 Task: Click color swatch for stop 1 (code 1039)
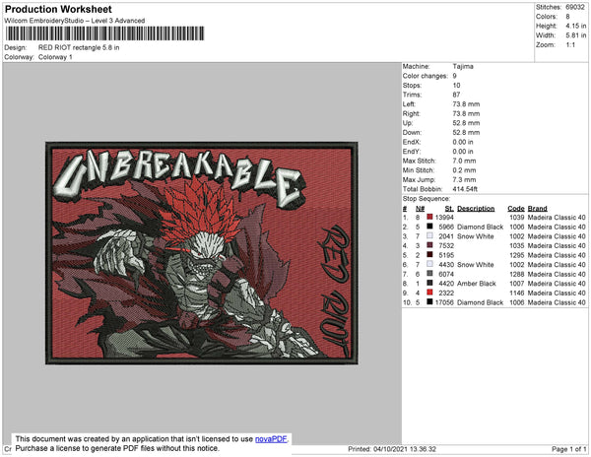tap(429, 217)
